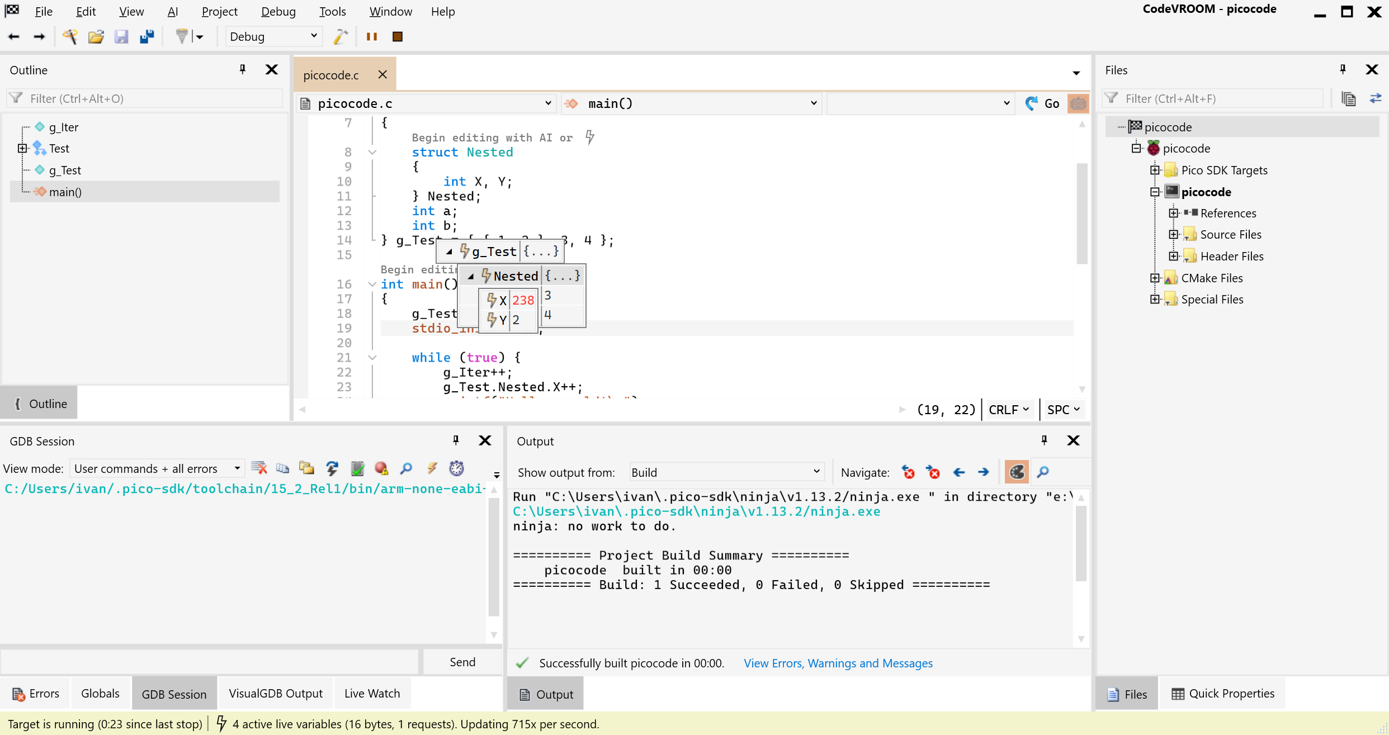Switch to the Live Watch tab

point(372,694)
